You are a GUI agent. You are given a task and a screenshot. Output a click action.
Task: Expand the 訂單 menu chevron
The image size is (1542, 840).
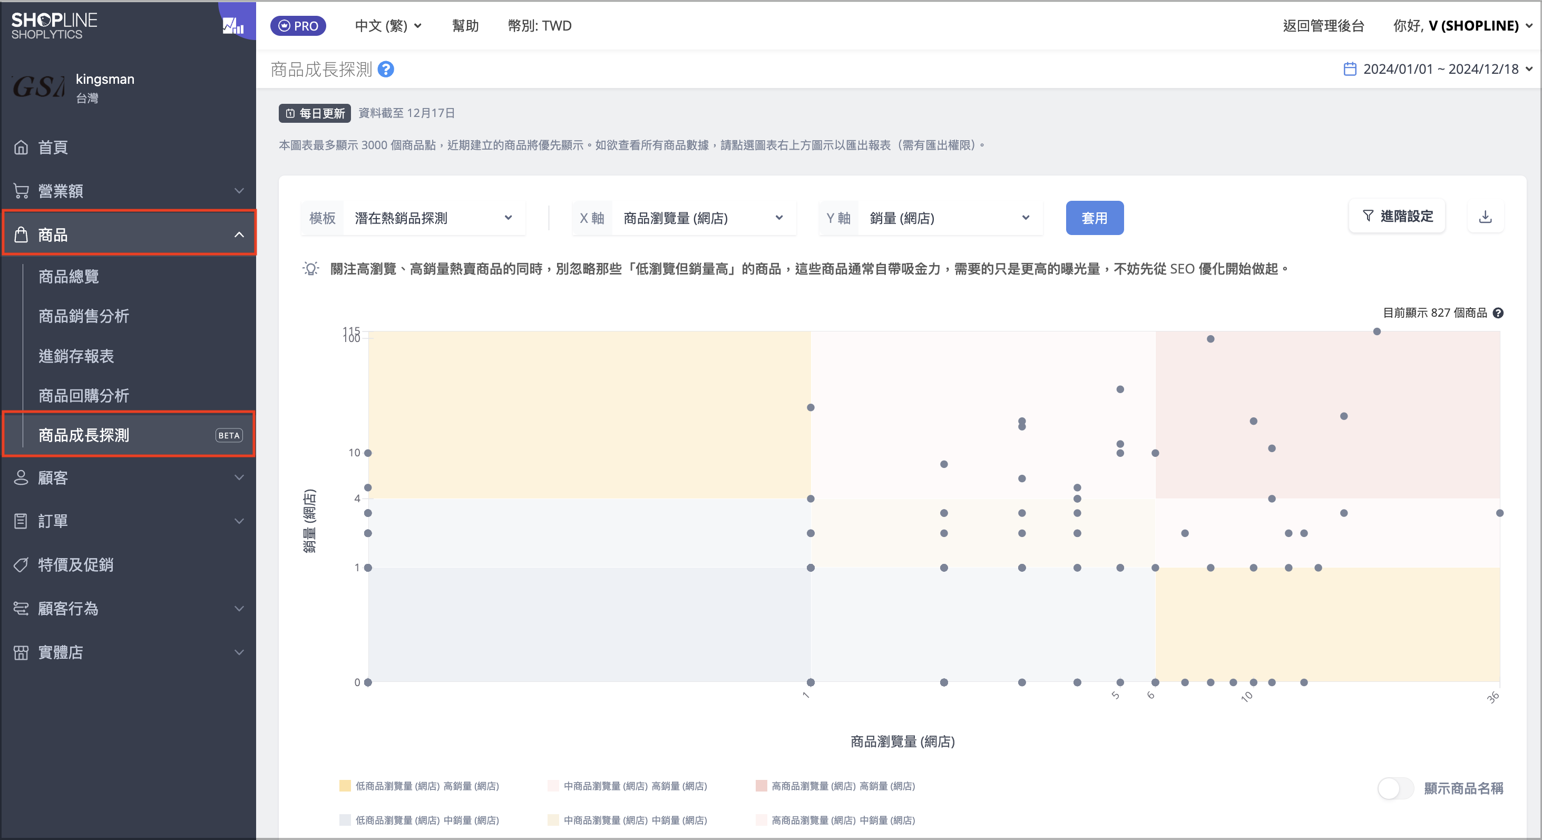coord(239,521)
